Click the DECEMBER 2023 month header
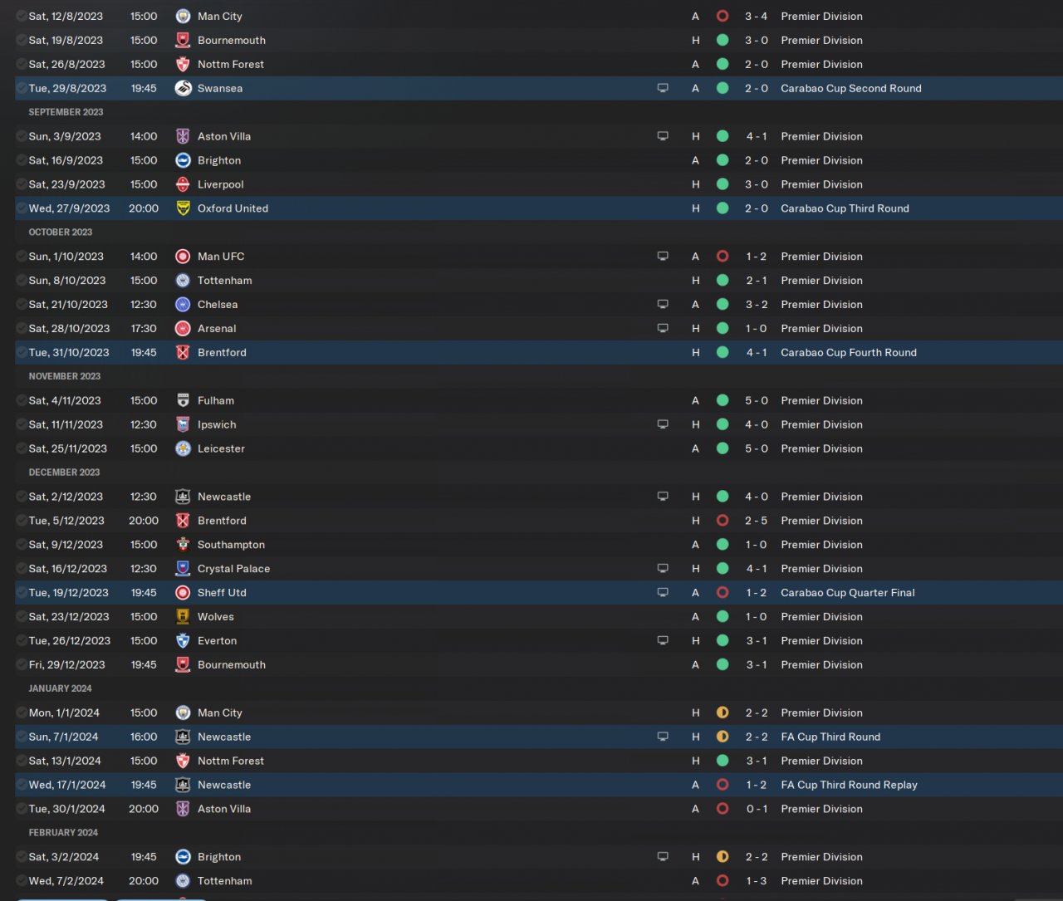The height and width of the screenshot is (901, 1063). point(64,473)
